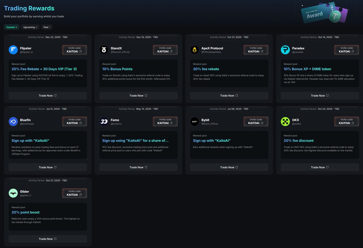Click the ApeX Protocol logo icon

click(195, 50)
